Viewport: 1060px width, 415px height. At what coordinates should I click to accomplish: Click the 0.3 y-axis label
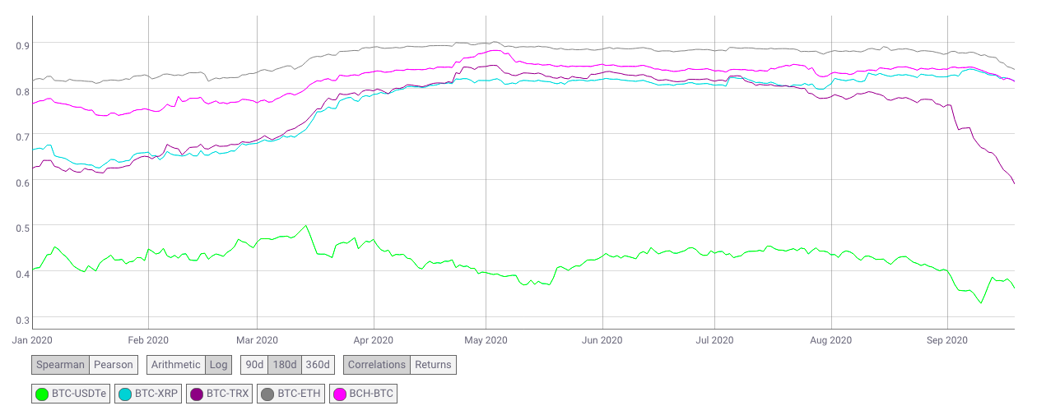(x=23, y=320)
